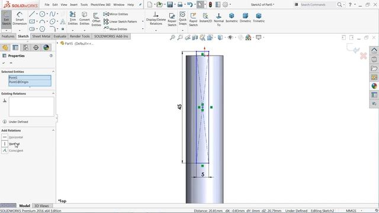The height and width of the screenshot is (213, 379).
Task: Click Quick Snaps tool
Action: (x=182, y=18)
